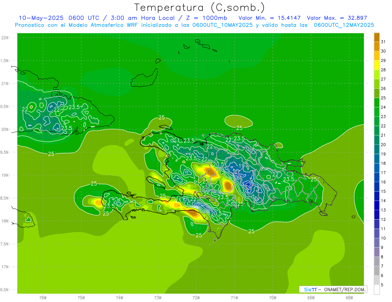Click color bar label '10'
The width and height of the screenshot is (392, 302).
[x=384, y=238]
